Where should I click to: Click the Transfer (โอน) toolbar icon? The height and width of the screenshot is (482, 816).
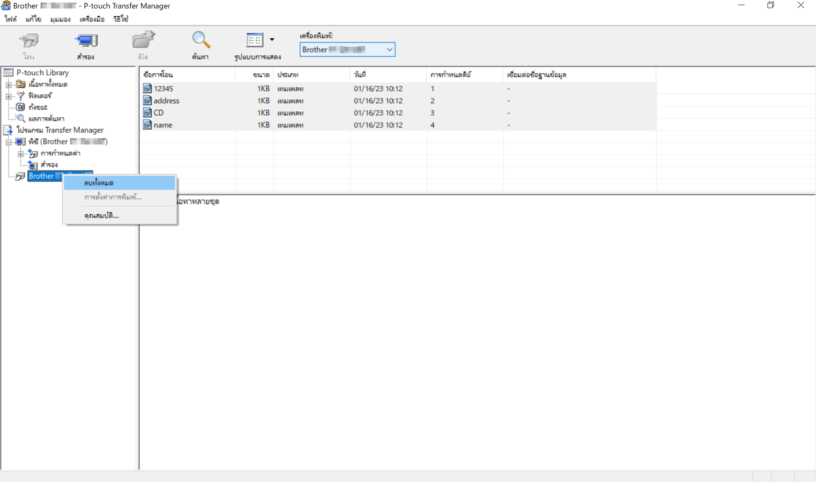point(29,41)
